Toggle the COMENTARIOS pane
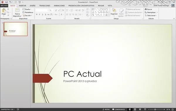This screenshot has width=176, height=111. [x=119, y=110]
